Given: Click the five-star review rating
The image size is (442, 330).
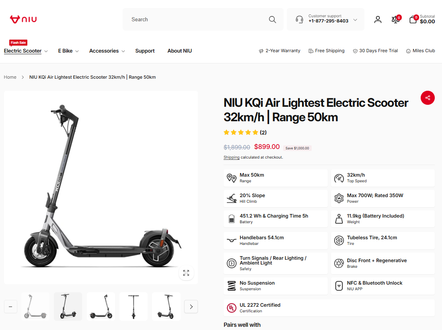Looking at the screenshot, I should [241, 132].
